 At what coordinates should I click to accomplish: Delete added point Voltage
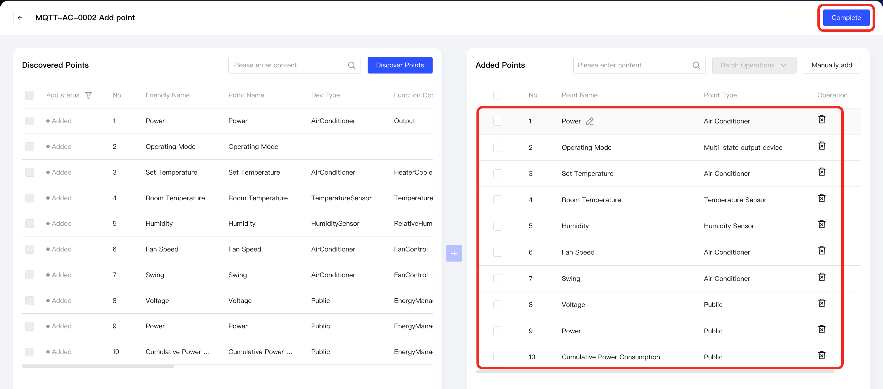[x=822, y=303]
